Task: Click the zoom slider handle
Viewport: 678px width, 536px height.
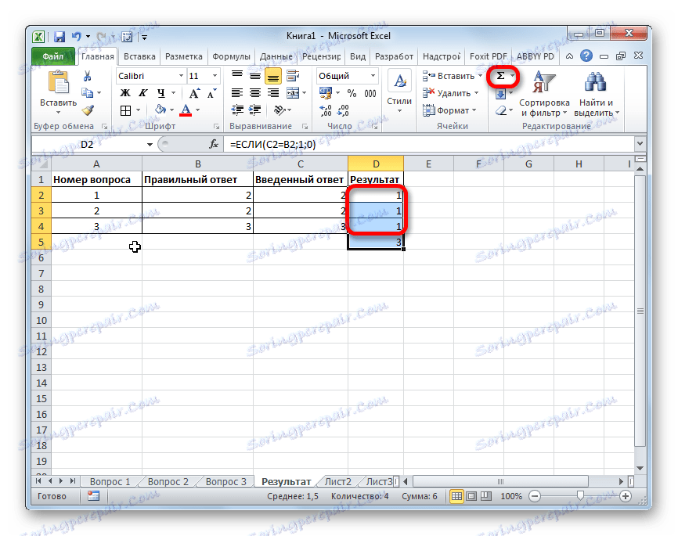Action: click(580, 496)
